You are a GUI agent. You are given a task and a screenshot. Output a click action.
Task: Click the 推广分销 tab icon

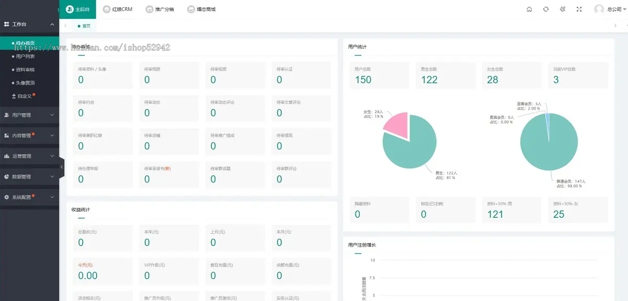(x=150, y=9)
